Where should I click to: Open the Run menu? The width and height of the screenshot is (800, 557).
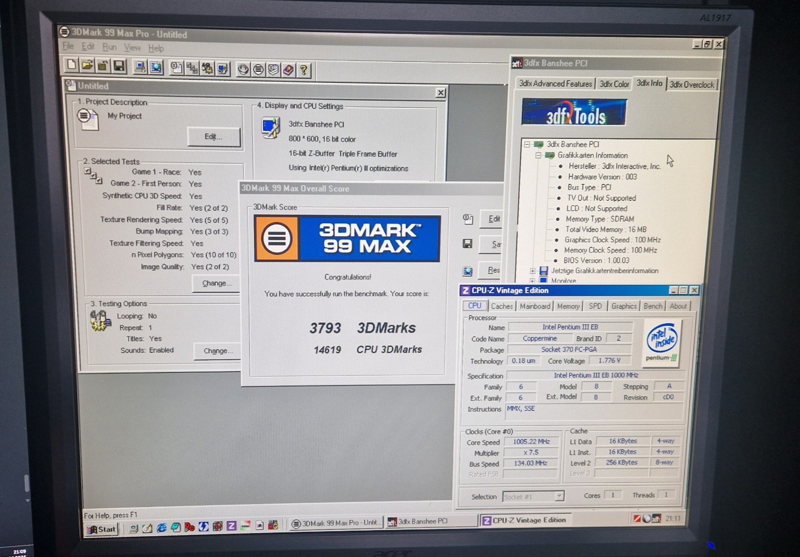click(109, 47)
